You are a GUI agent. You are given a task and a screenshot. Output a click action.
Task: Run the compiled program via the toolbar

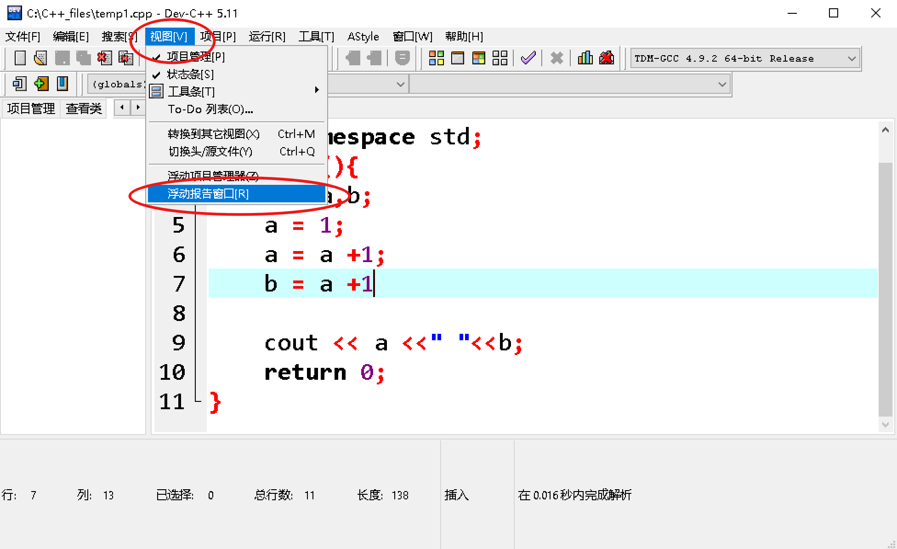pyautogui.click(x=458, y=58)
